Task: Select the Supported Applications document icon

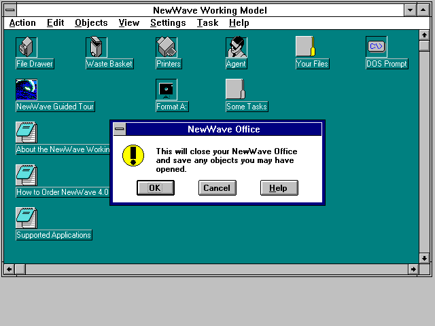Action: click(27, 218)
